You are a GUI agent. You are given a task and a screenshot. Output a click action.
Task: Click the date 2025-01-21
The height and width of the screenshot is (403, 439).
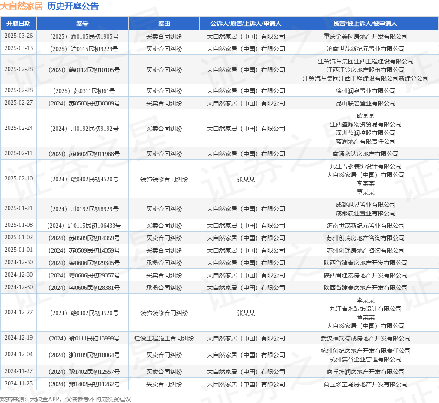pyautogui.click(x=18, y=208)
